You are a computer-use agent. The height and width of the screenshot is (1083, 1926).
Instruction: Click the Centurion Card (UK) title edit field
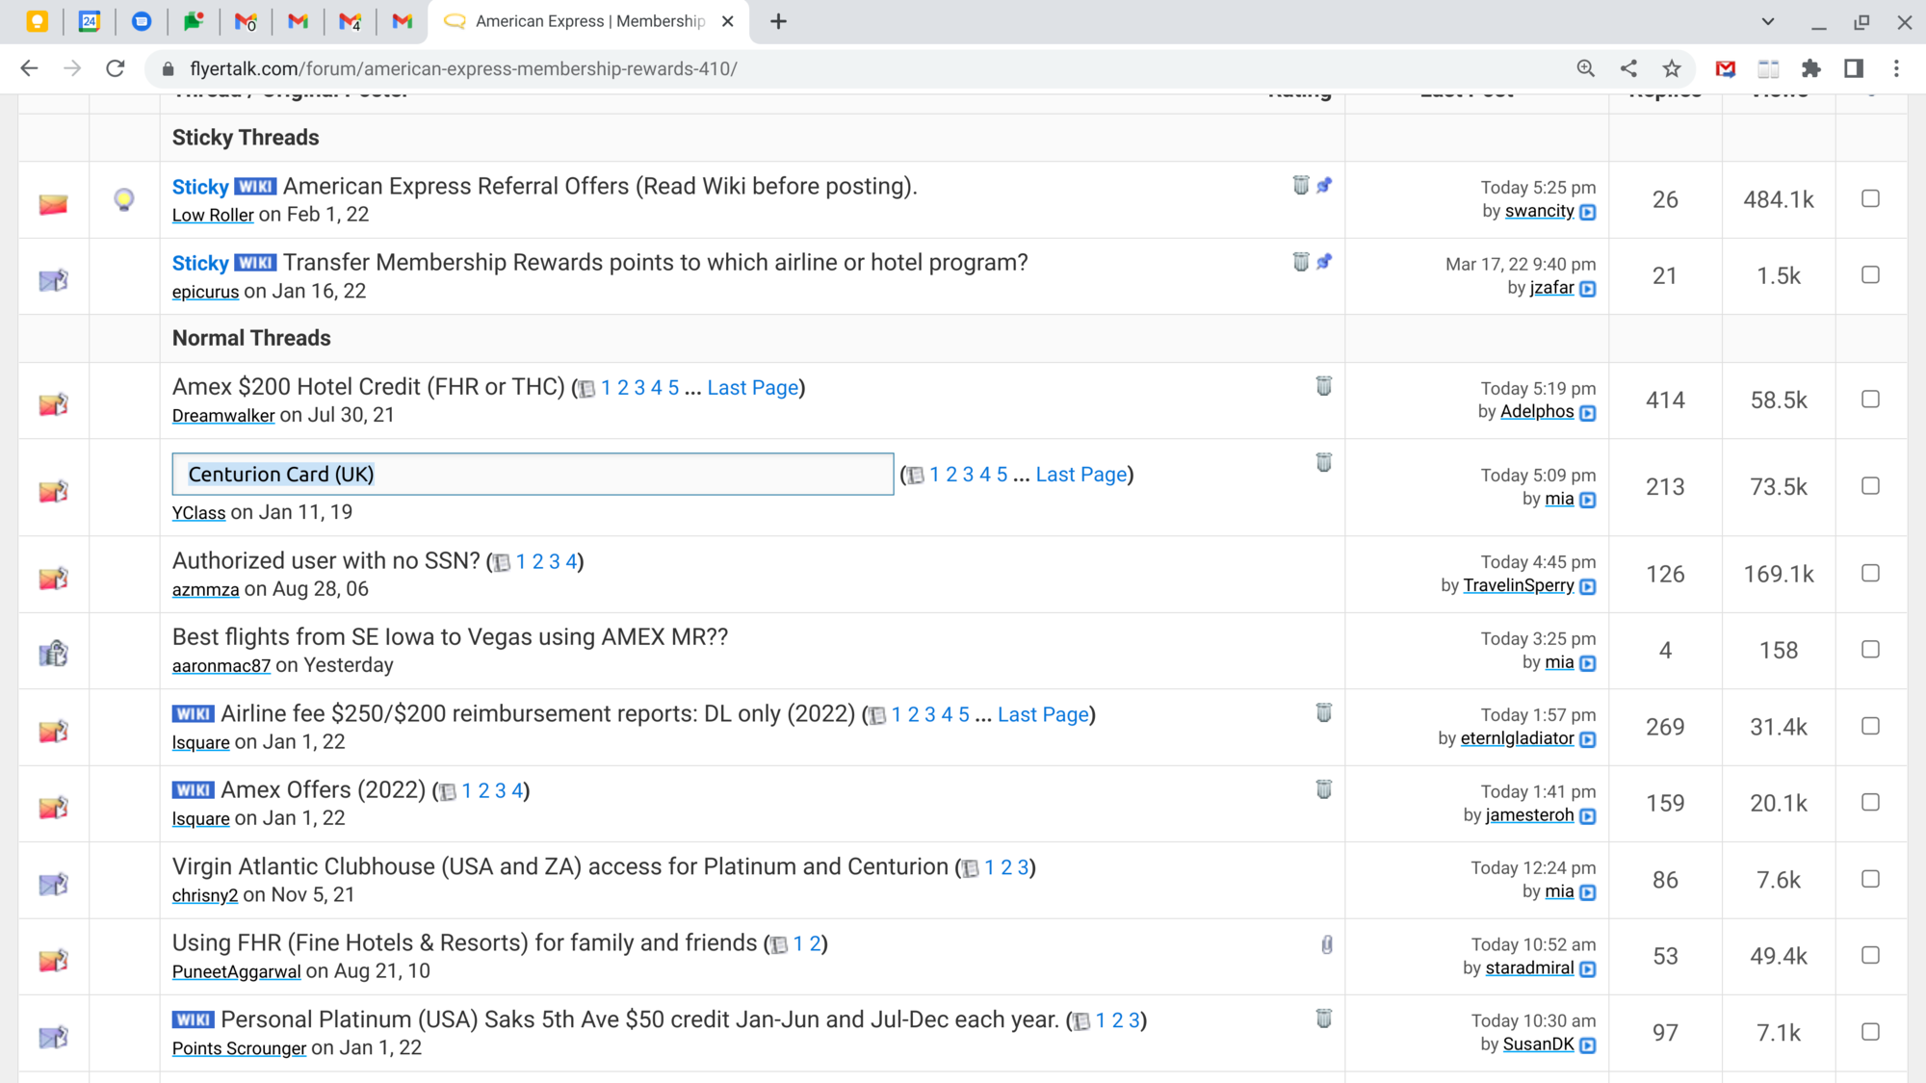point(533,475)
